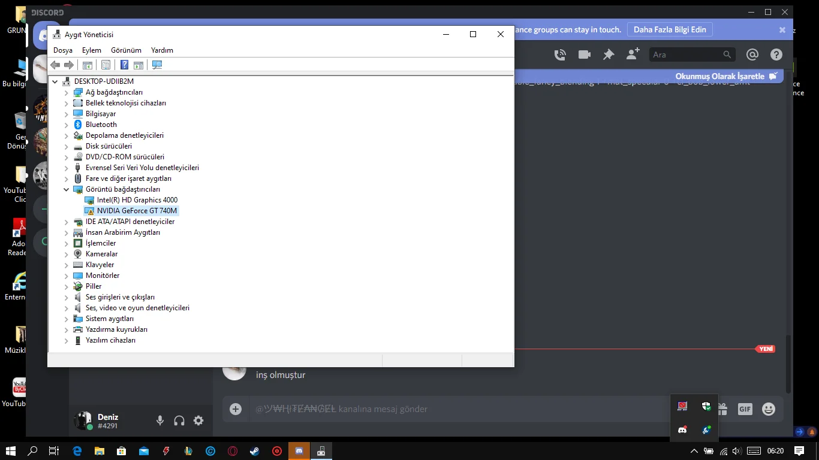
Task: Open the Görünüm menu
Action: 126,50
